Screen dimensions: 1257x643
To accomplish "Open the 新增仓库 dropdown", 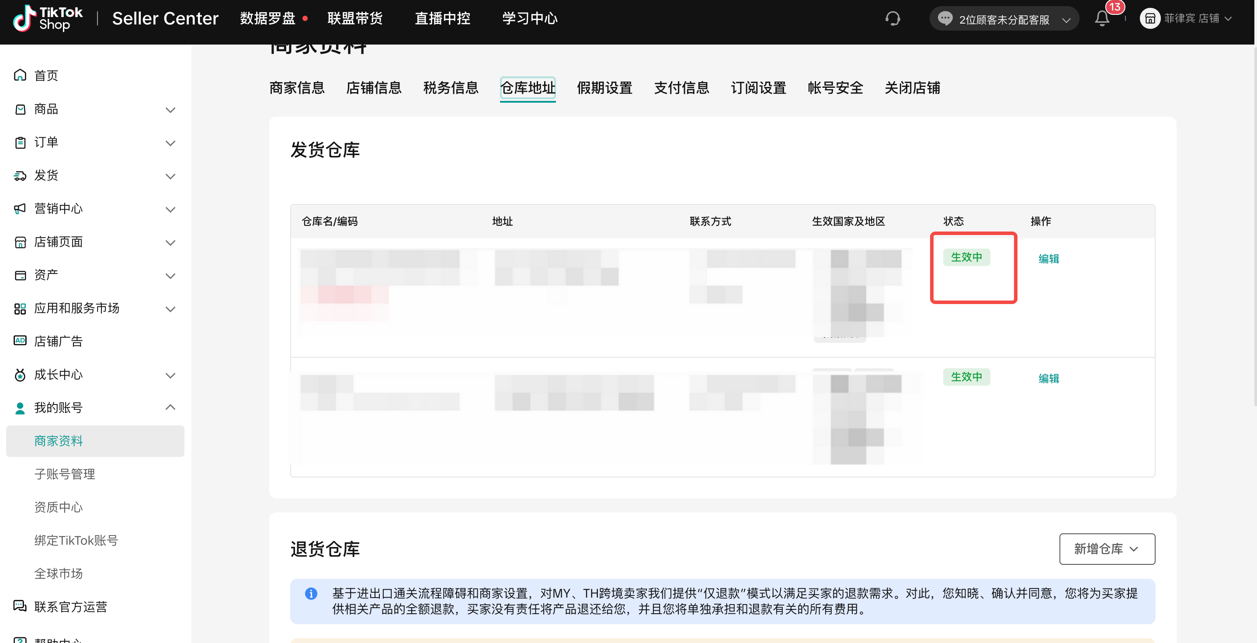I will tap(1106, 548).
